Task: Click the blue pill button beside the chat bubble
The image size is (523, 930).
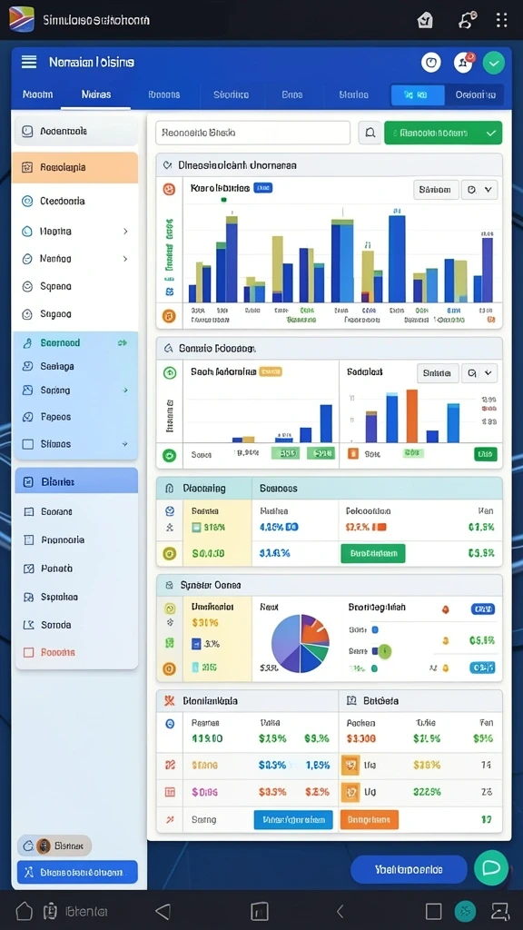Action: (409, 869)
